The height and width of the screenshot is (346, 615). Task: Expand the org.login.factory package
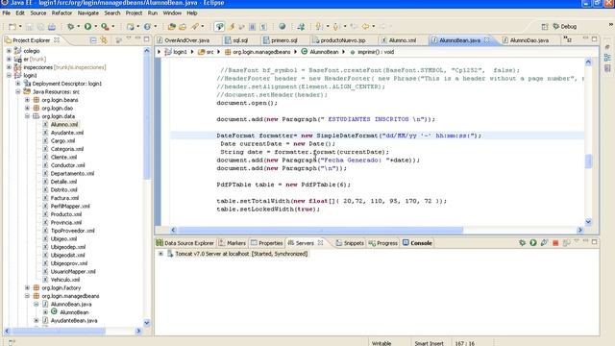[x=27, y=287]
